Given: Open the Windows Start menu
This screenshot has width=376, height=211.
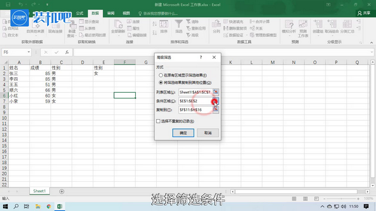Looking at the screenshot, I should pyautogui.click(x=5, y=206).
